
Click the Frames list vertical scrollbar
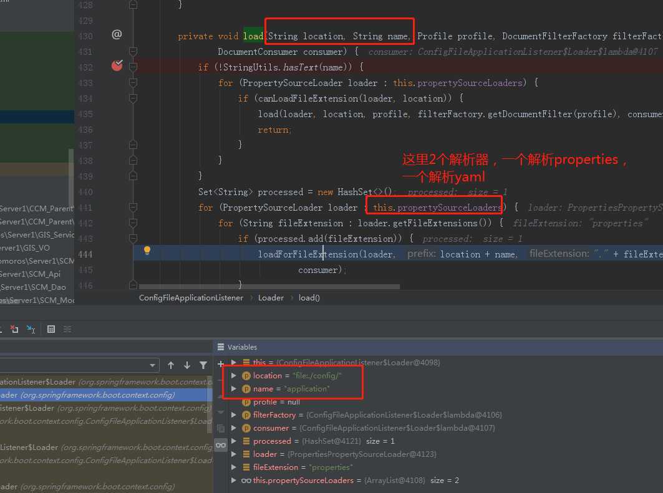coord(210,404)
